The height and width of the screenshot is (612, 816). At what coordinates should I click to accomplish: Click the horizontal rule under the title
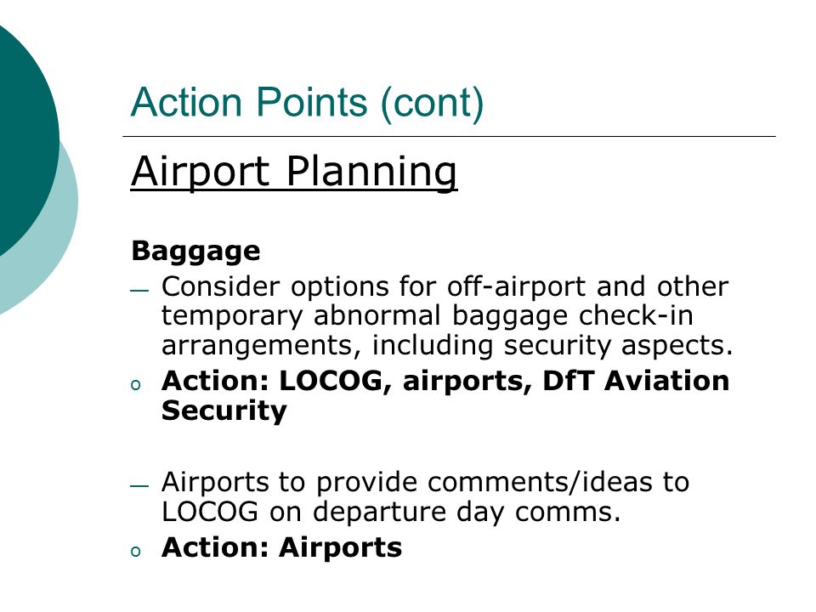click(x=449, y=136)
